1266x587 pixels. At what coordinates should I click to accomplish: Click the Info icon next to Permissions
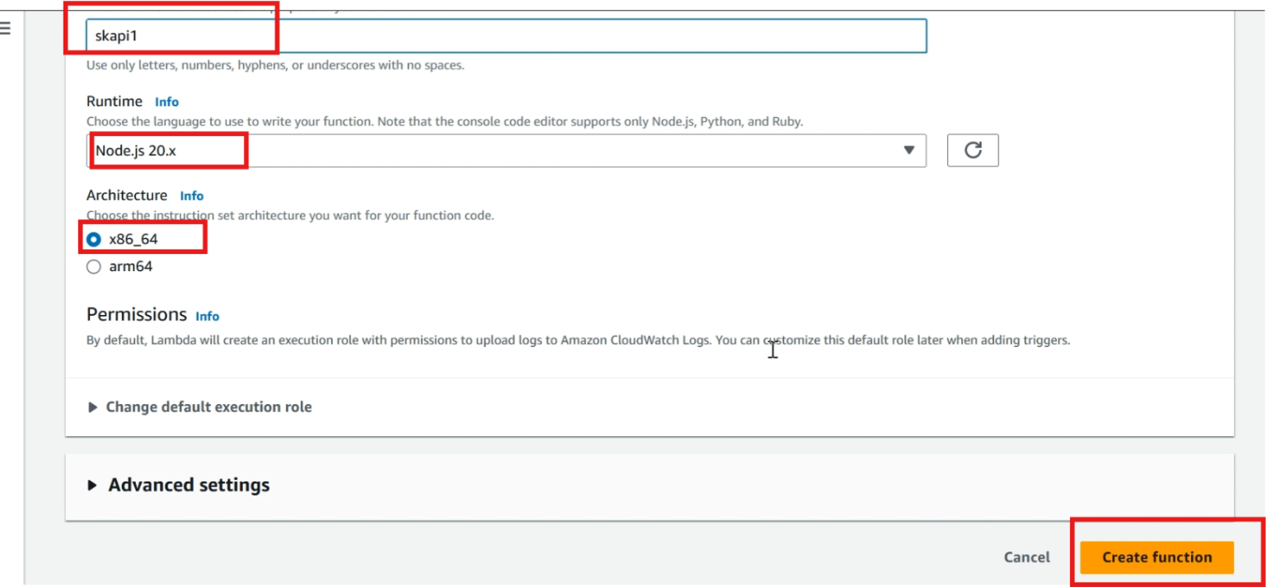click(207, 317)
